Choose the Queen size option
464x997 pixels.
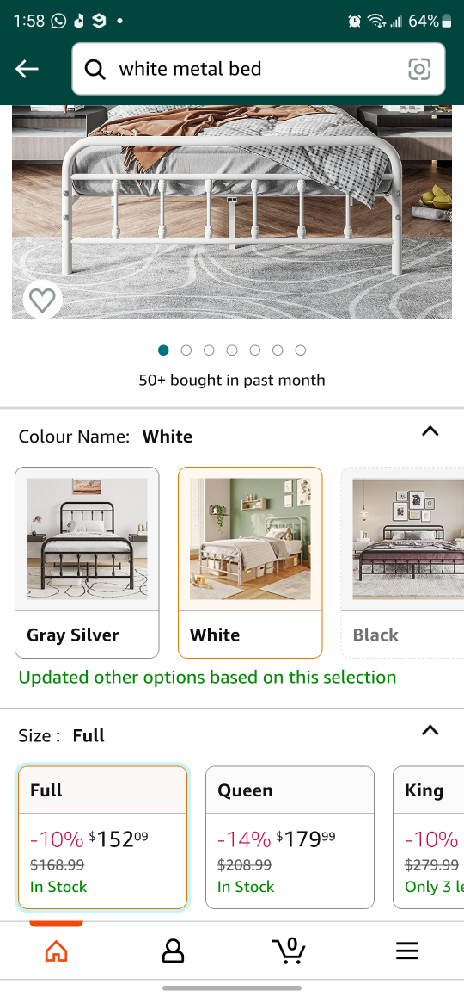(290, 838)
